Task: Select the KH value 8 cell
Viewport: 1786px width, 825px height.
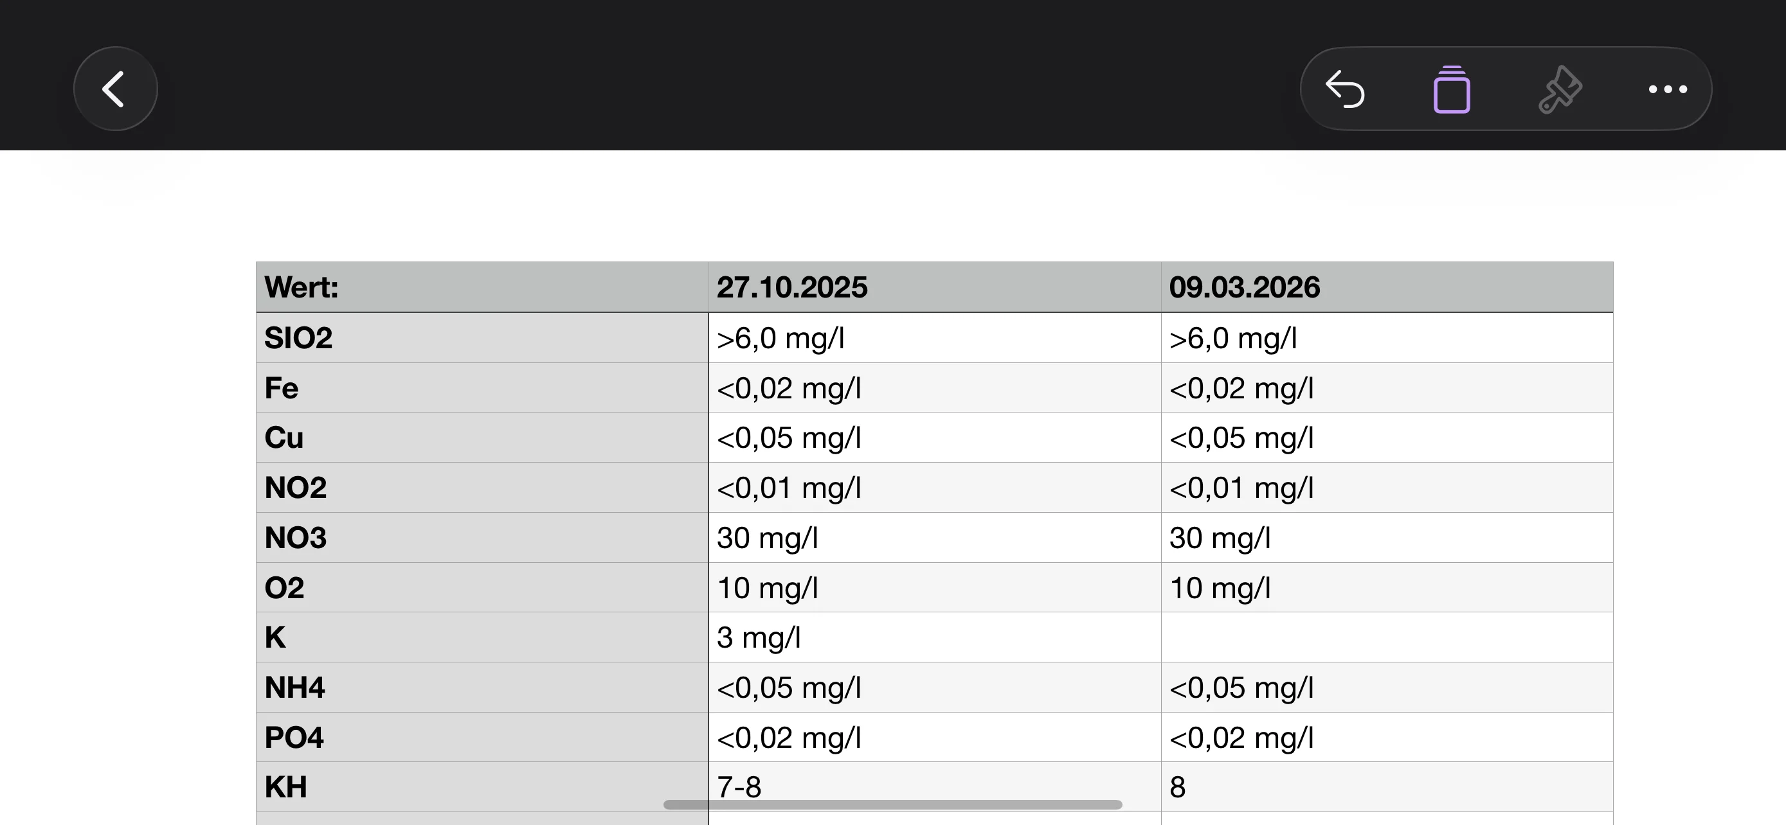Action: pos(1387,787)
